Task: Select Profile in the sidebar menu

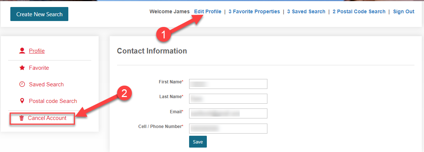Action: pyautogui.click(x=37, y=51)
